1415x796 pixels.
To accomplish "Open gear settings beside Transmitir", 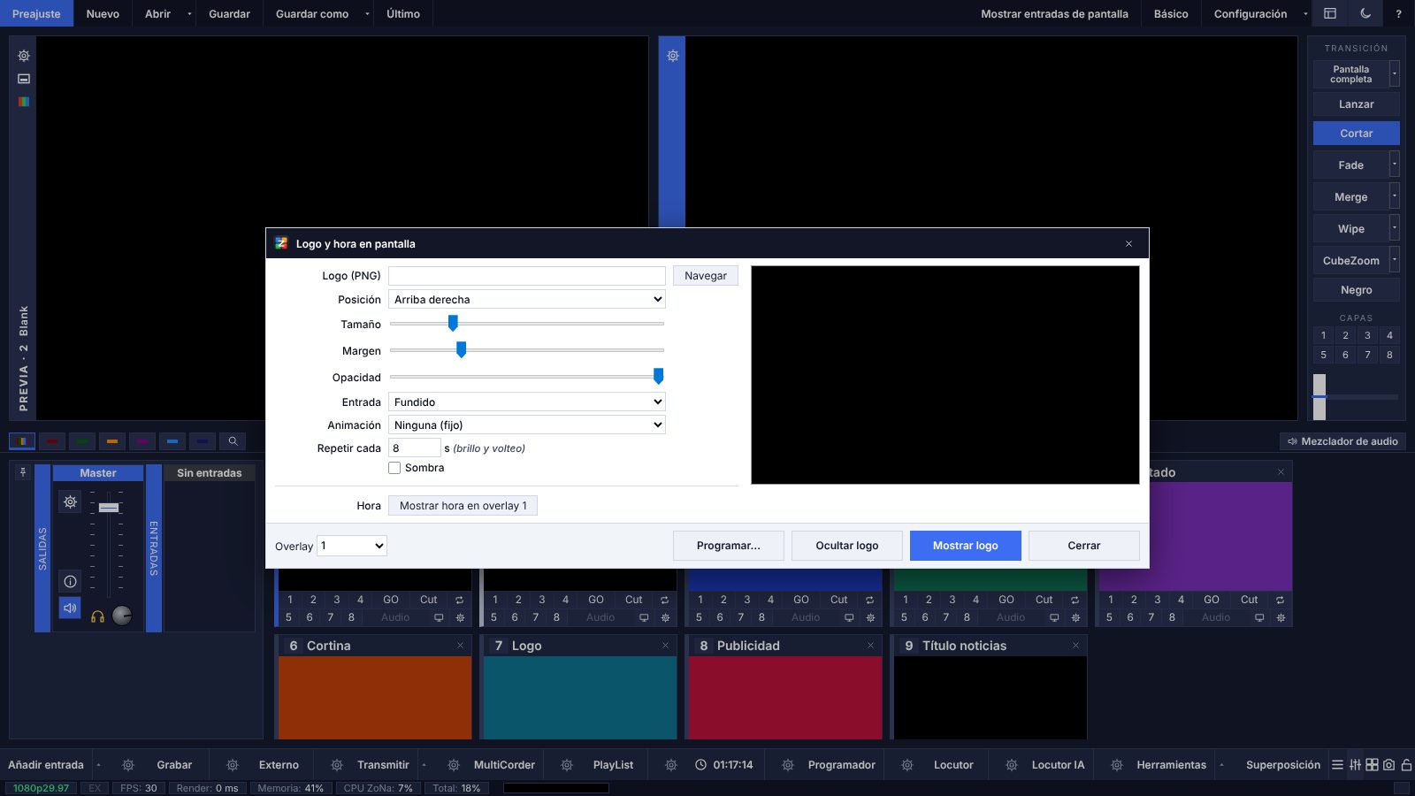I will tap(337, 765).
